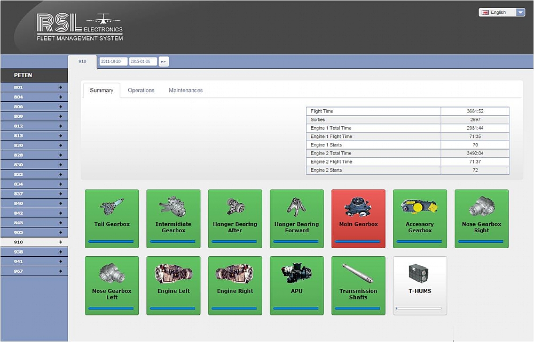Click the Engine 1 Starts row label

[x=326, y=145]
